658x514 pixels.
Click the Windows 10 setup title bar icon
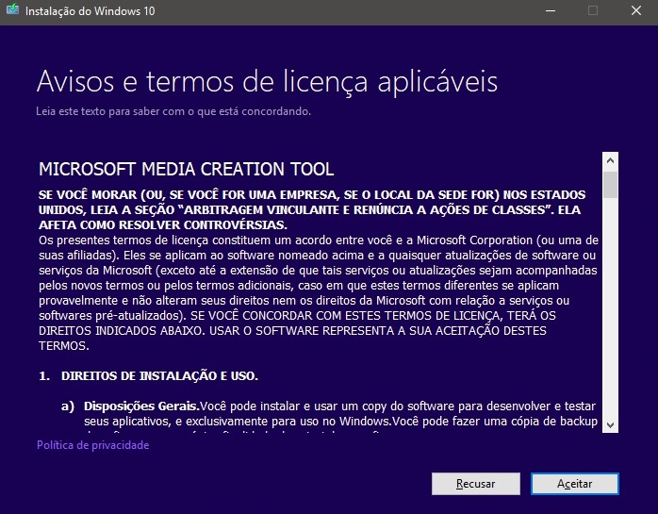click(x=12, y=10)
